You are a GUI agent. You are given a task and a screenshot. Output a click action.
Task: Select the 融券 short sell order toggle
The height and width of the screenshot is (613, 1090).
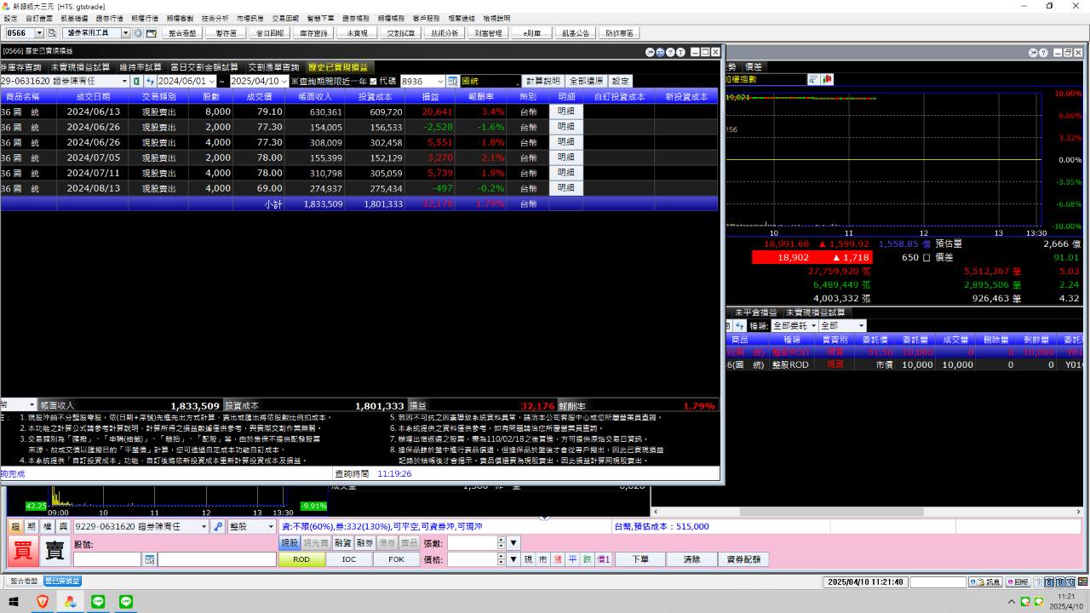pyautogui.click(x=364, y=543)
